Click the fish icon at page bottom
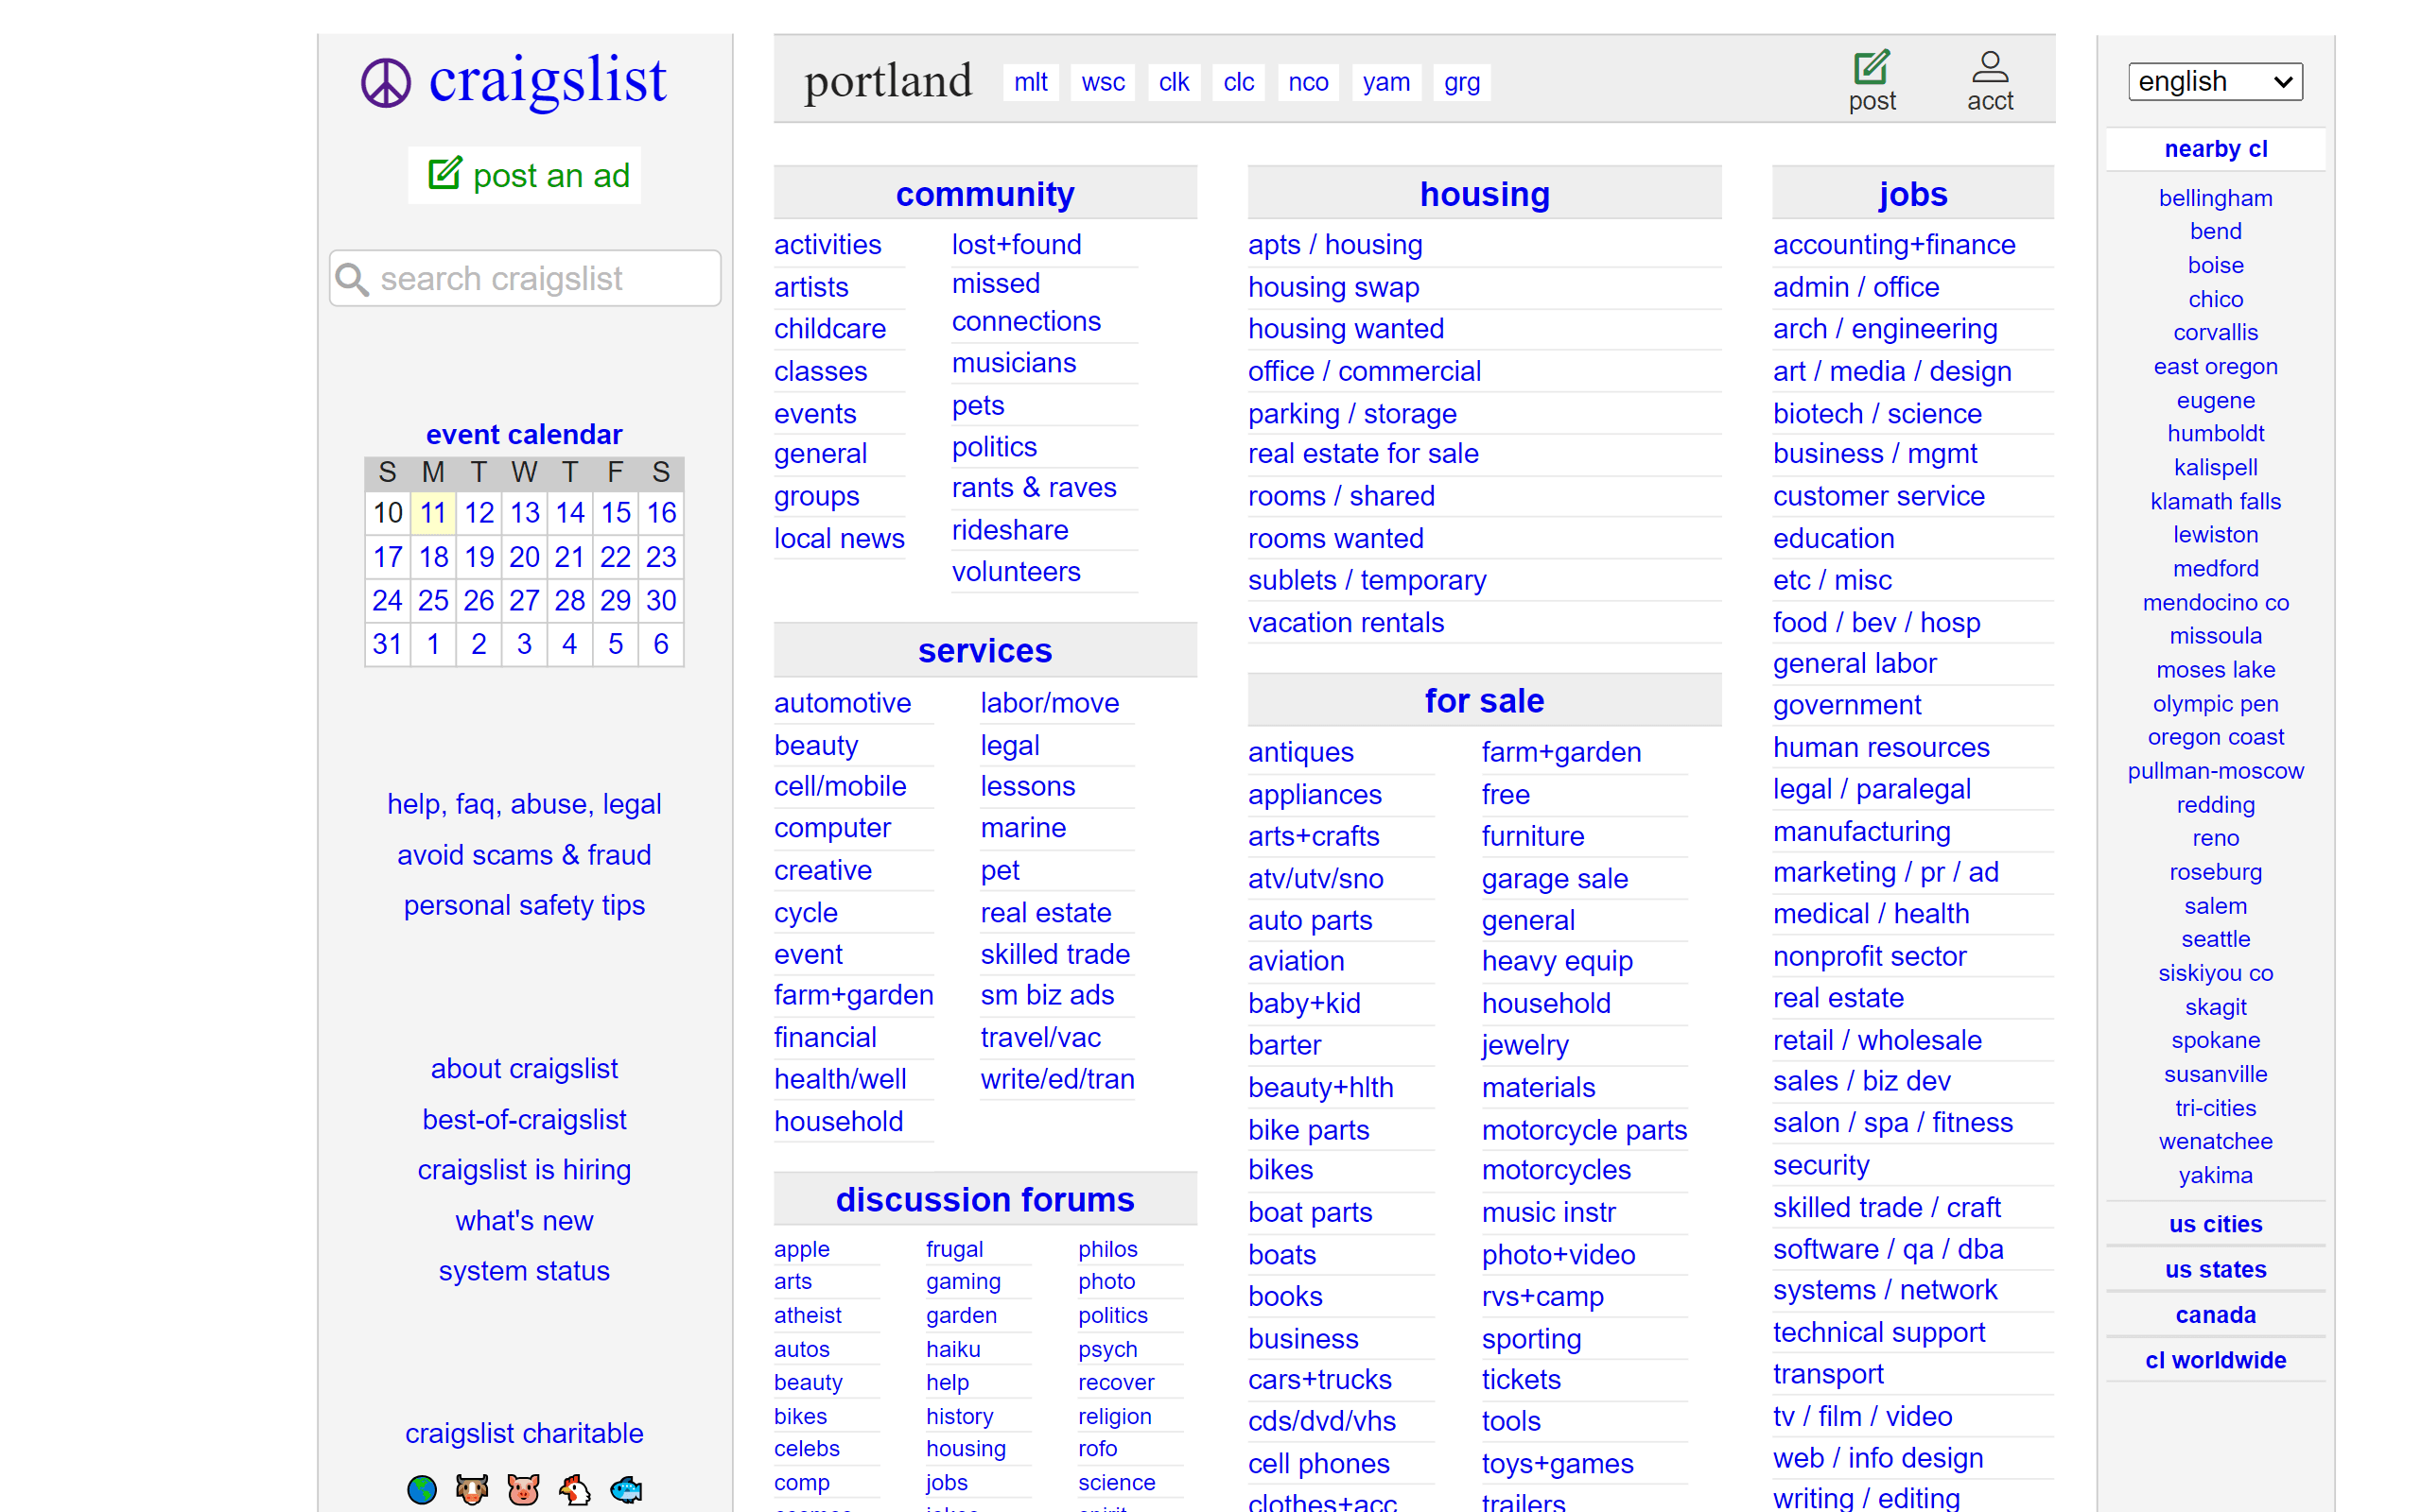Screen dimensions: 2421x1512 (627, 1489)
